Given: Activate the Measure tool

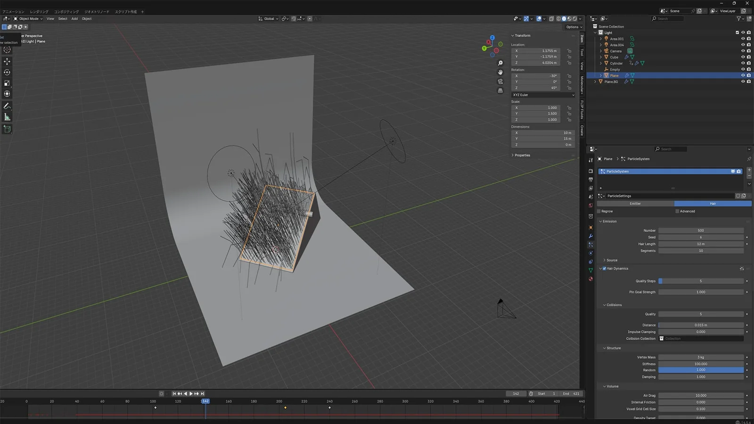Looking at the screenshot, I should click(7, 117).
